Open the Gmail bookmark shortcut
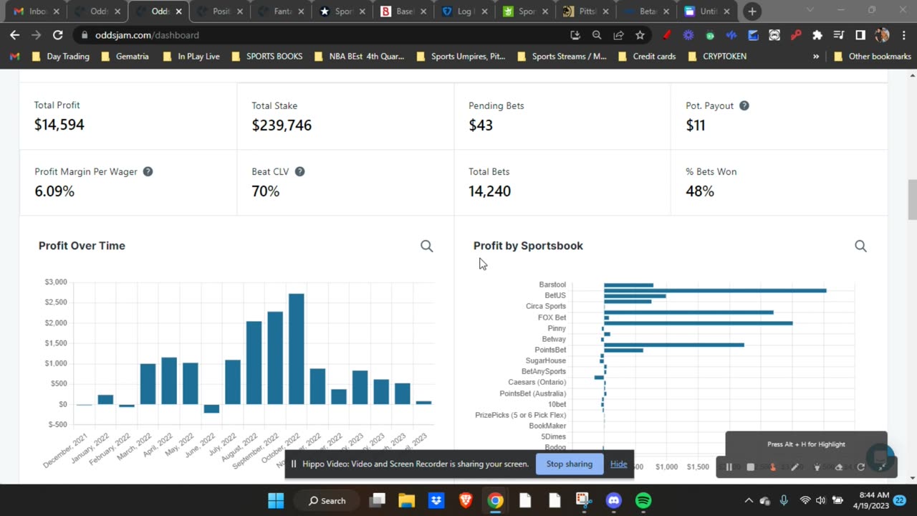917x516 pixels. tap(14, 56)
